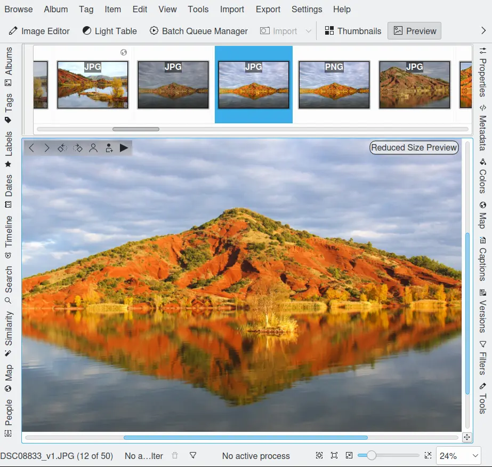Start the slideshow with play icon
This screenshot has width=492, height=467.
tap(124, 148)
